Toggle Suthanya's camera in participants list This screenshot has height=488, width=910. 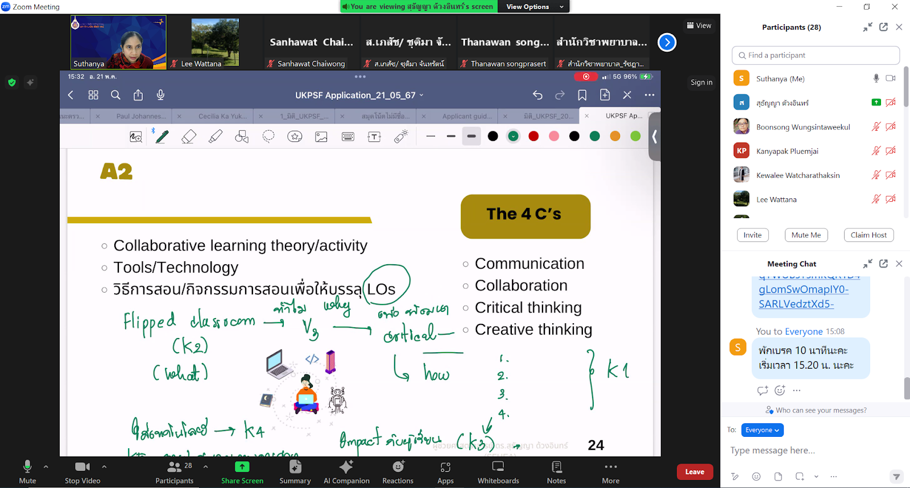pos(891,78)
